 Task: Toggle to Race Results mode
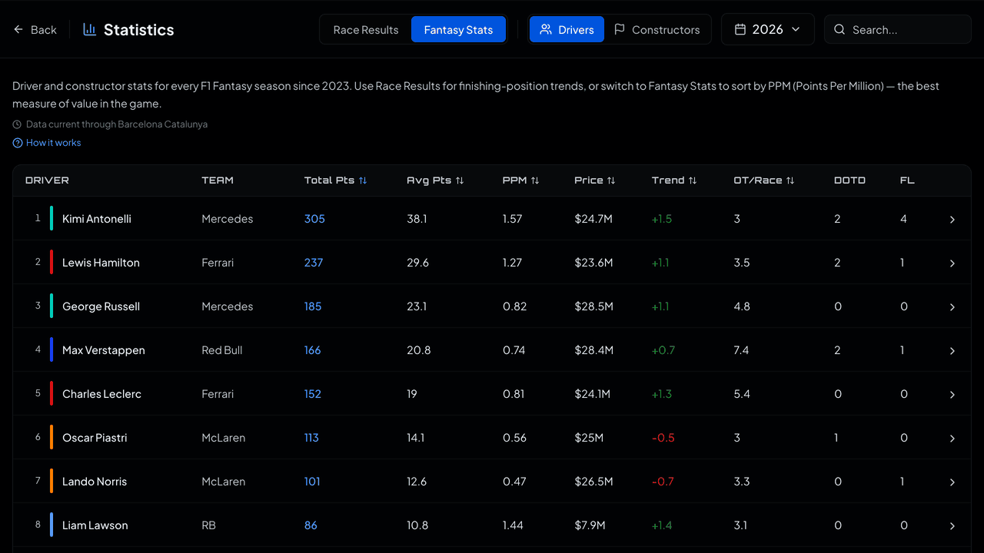tap(366, 29)
